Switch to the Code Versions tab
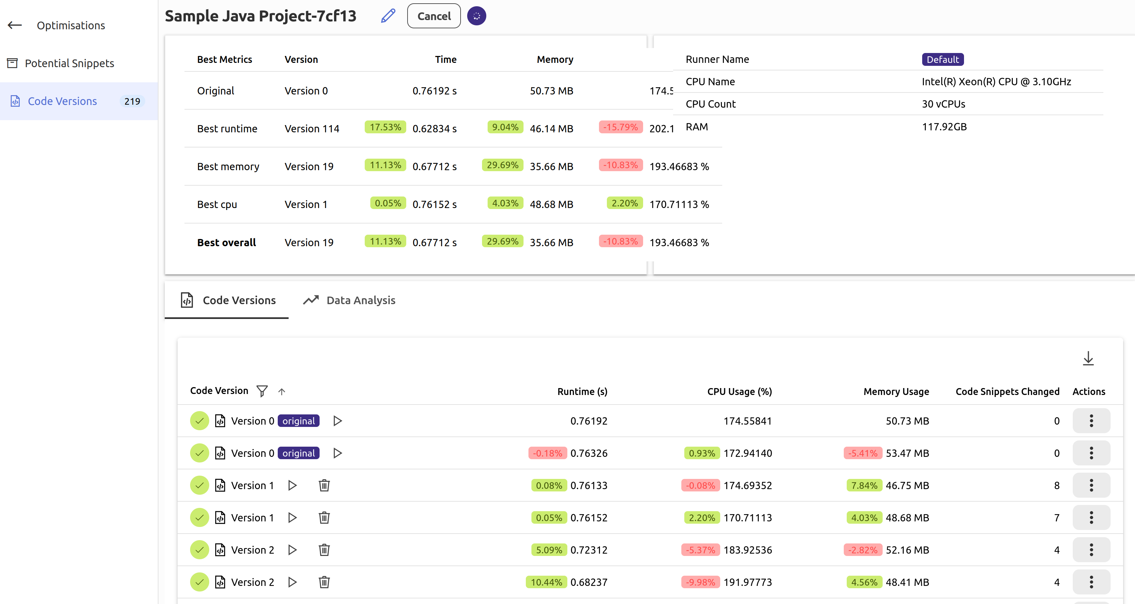This screenshot has width=1135, height=604. (227, 300)
